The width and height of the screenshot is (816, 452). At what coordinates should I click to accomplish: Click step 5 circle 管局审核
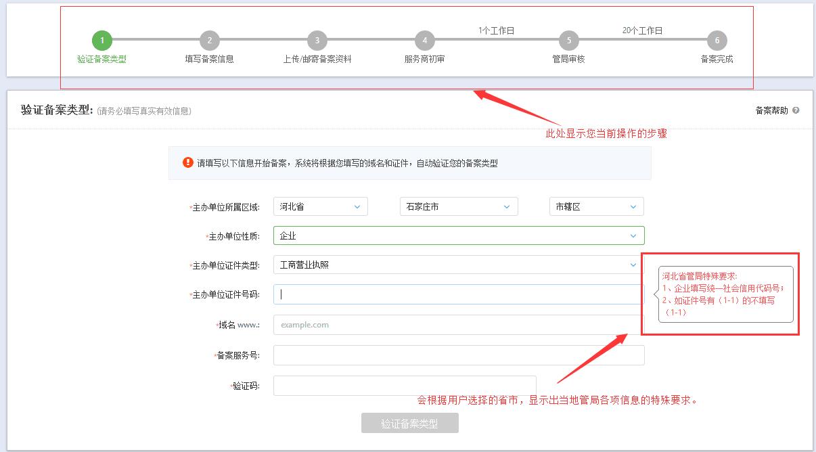tap(569, 41)
